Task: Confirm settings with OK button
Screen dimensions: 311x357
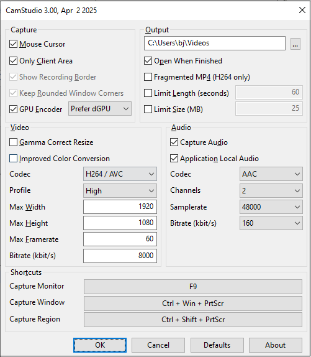Action: [x=100, y=345]
